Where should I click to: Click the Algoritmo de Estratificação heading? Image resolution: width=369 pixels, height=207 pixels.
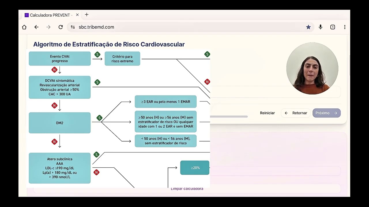(x=109, y=44)
